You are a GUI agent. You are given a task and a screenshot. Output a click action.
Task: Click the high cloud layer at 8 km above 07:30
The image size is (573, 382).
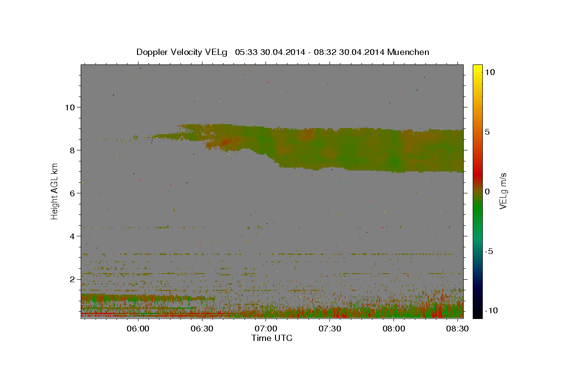[x=330, y=148]
